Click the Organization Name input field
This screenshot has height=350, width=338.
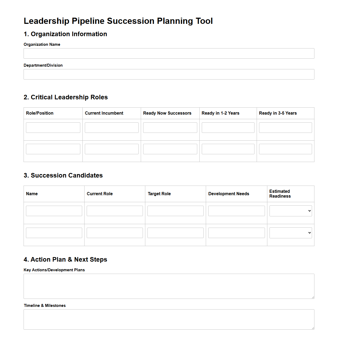(169, 53)
